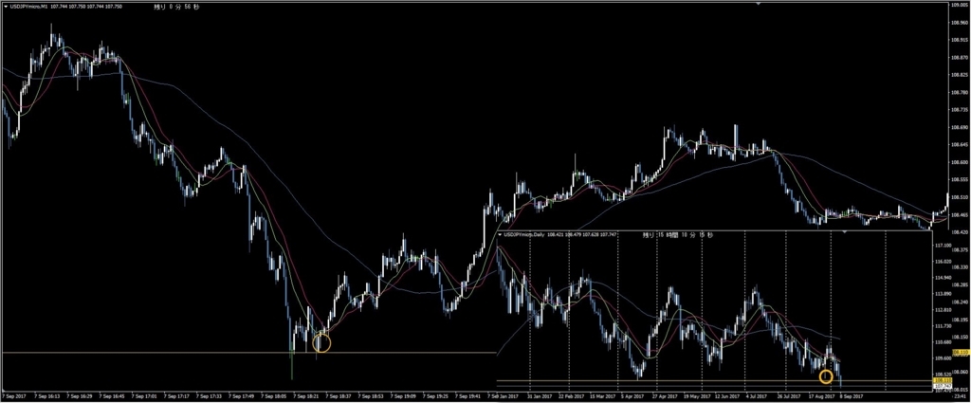Screen dimensions: 971x403
Task: Click the 7 Sep 16:45 time label
Action: tap(112, 394)
